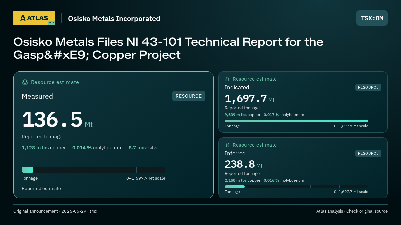Click the Reported estimate caption
401x225 pixels.
click(x=41, y=189)
